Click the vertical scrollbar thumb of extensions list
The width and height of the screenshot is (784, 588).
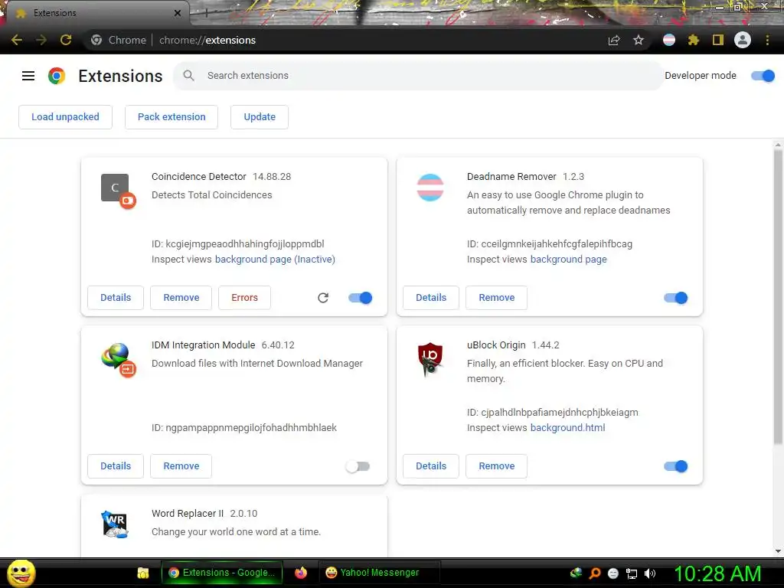(x=778, y=296)
